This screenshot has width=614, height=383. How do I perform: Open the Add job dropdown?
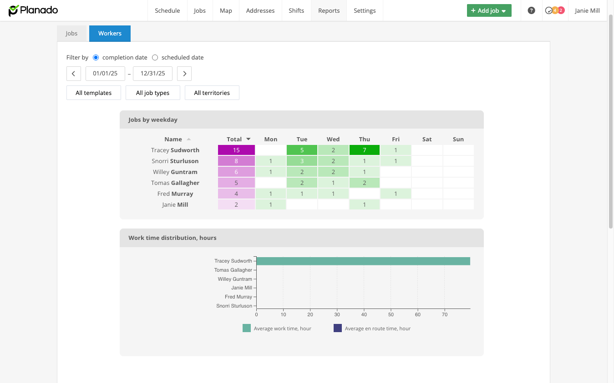tap(489, 10)
